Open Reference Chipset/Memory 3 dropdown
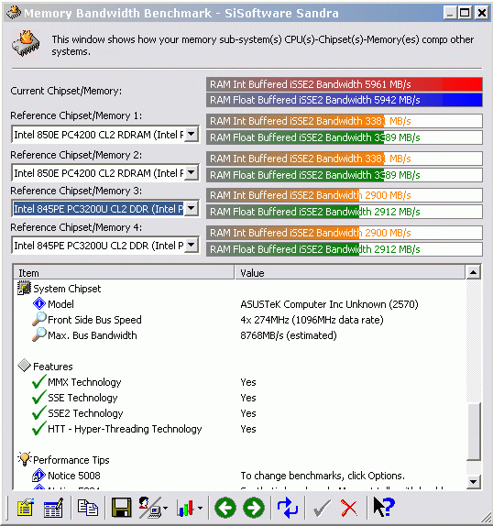This screenshot has width=493, height=526. tap(192, 208)
